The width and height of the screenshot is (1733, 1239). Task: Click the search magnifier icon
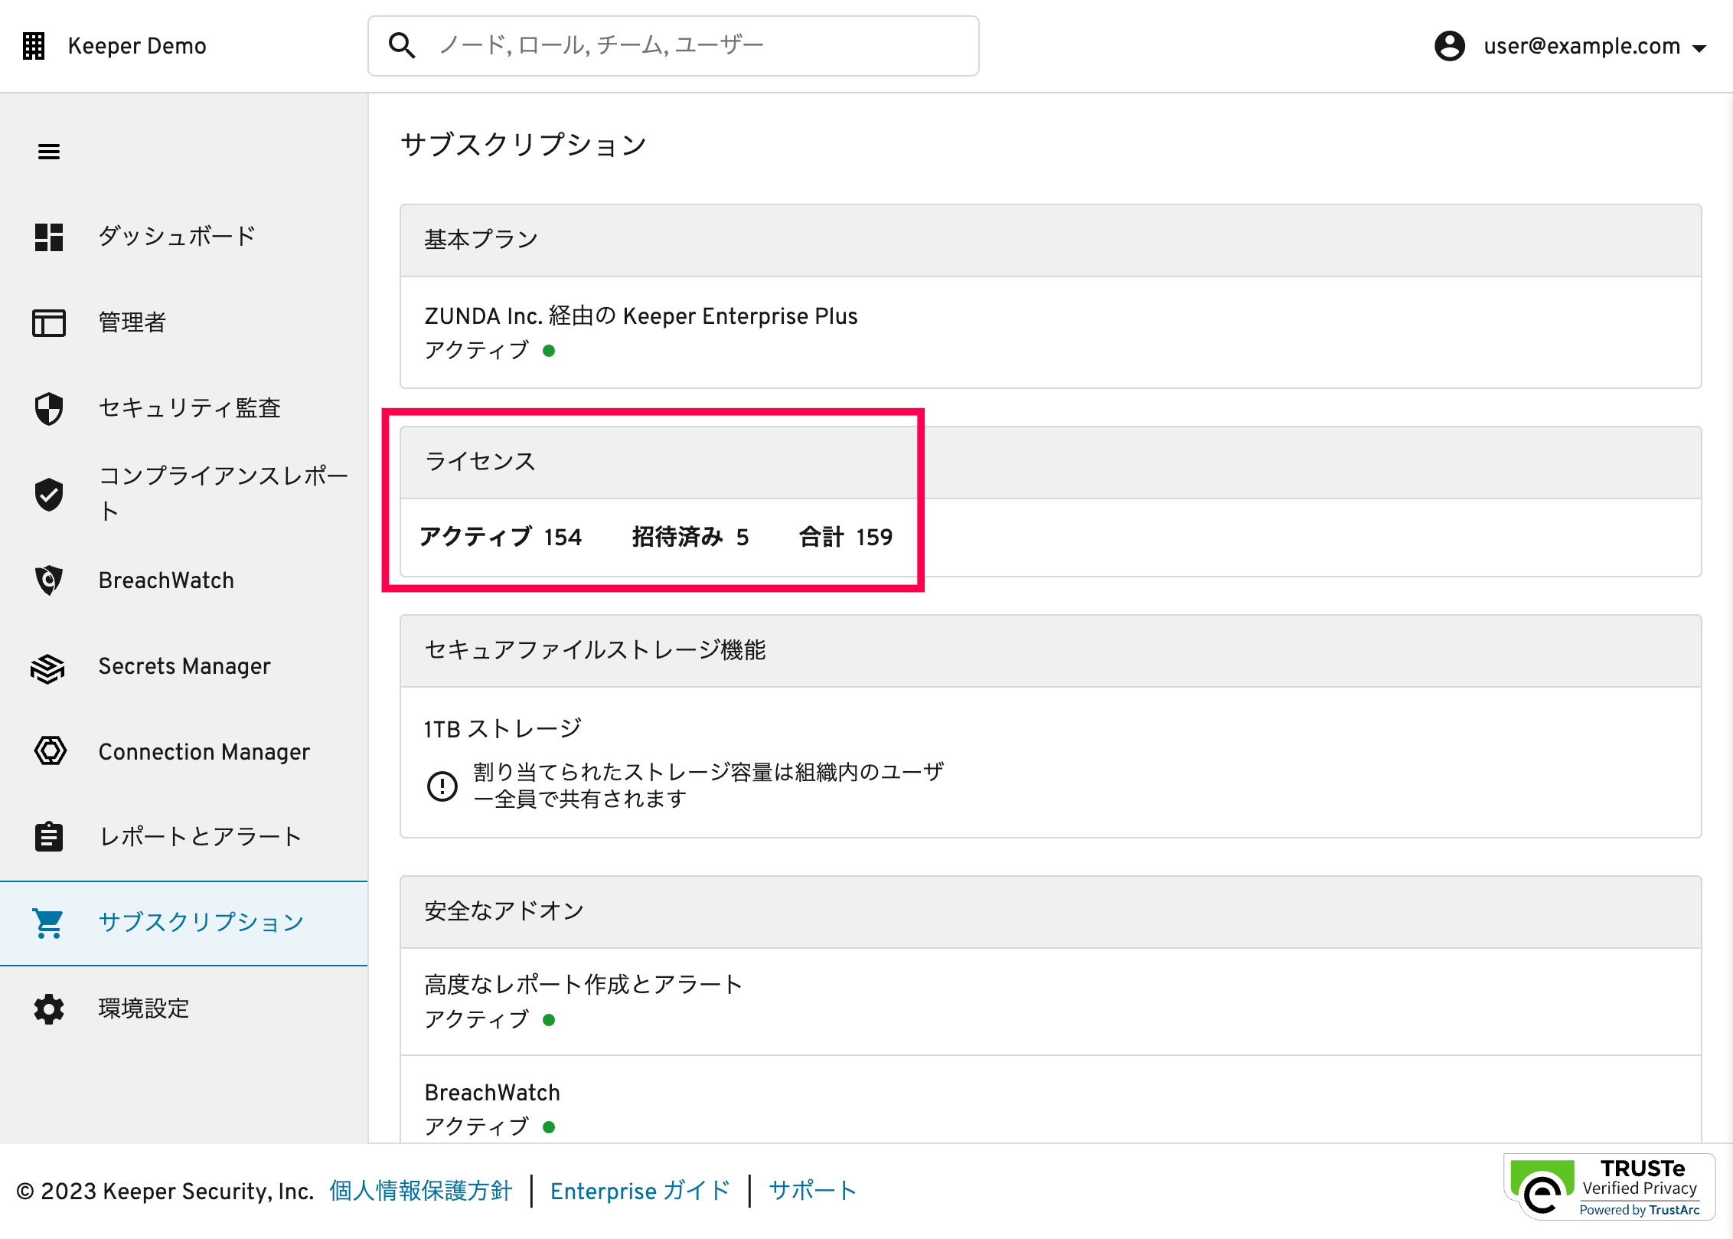click(x=402, y=46)
